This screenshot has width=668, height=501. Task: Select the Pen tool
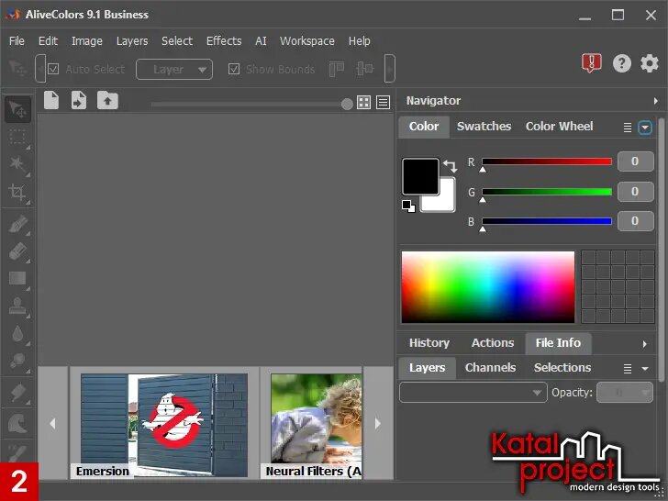pos(17,393)
